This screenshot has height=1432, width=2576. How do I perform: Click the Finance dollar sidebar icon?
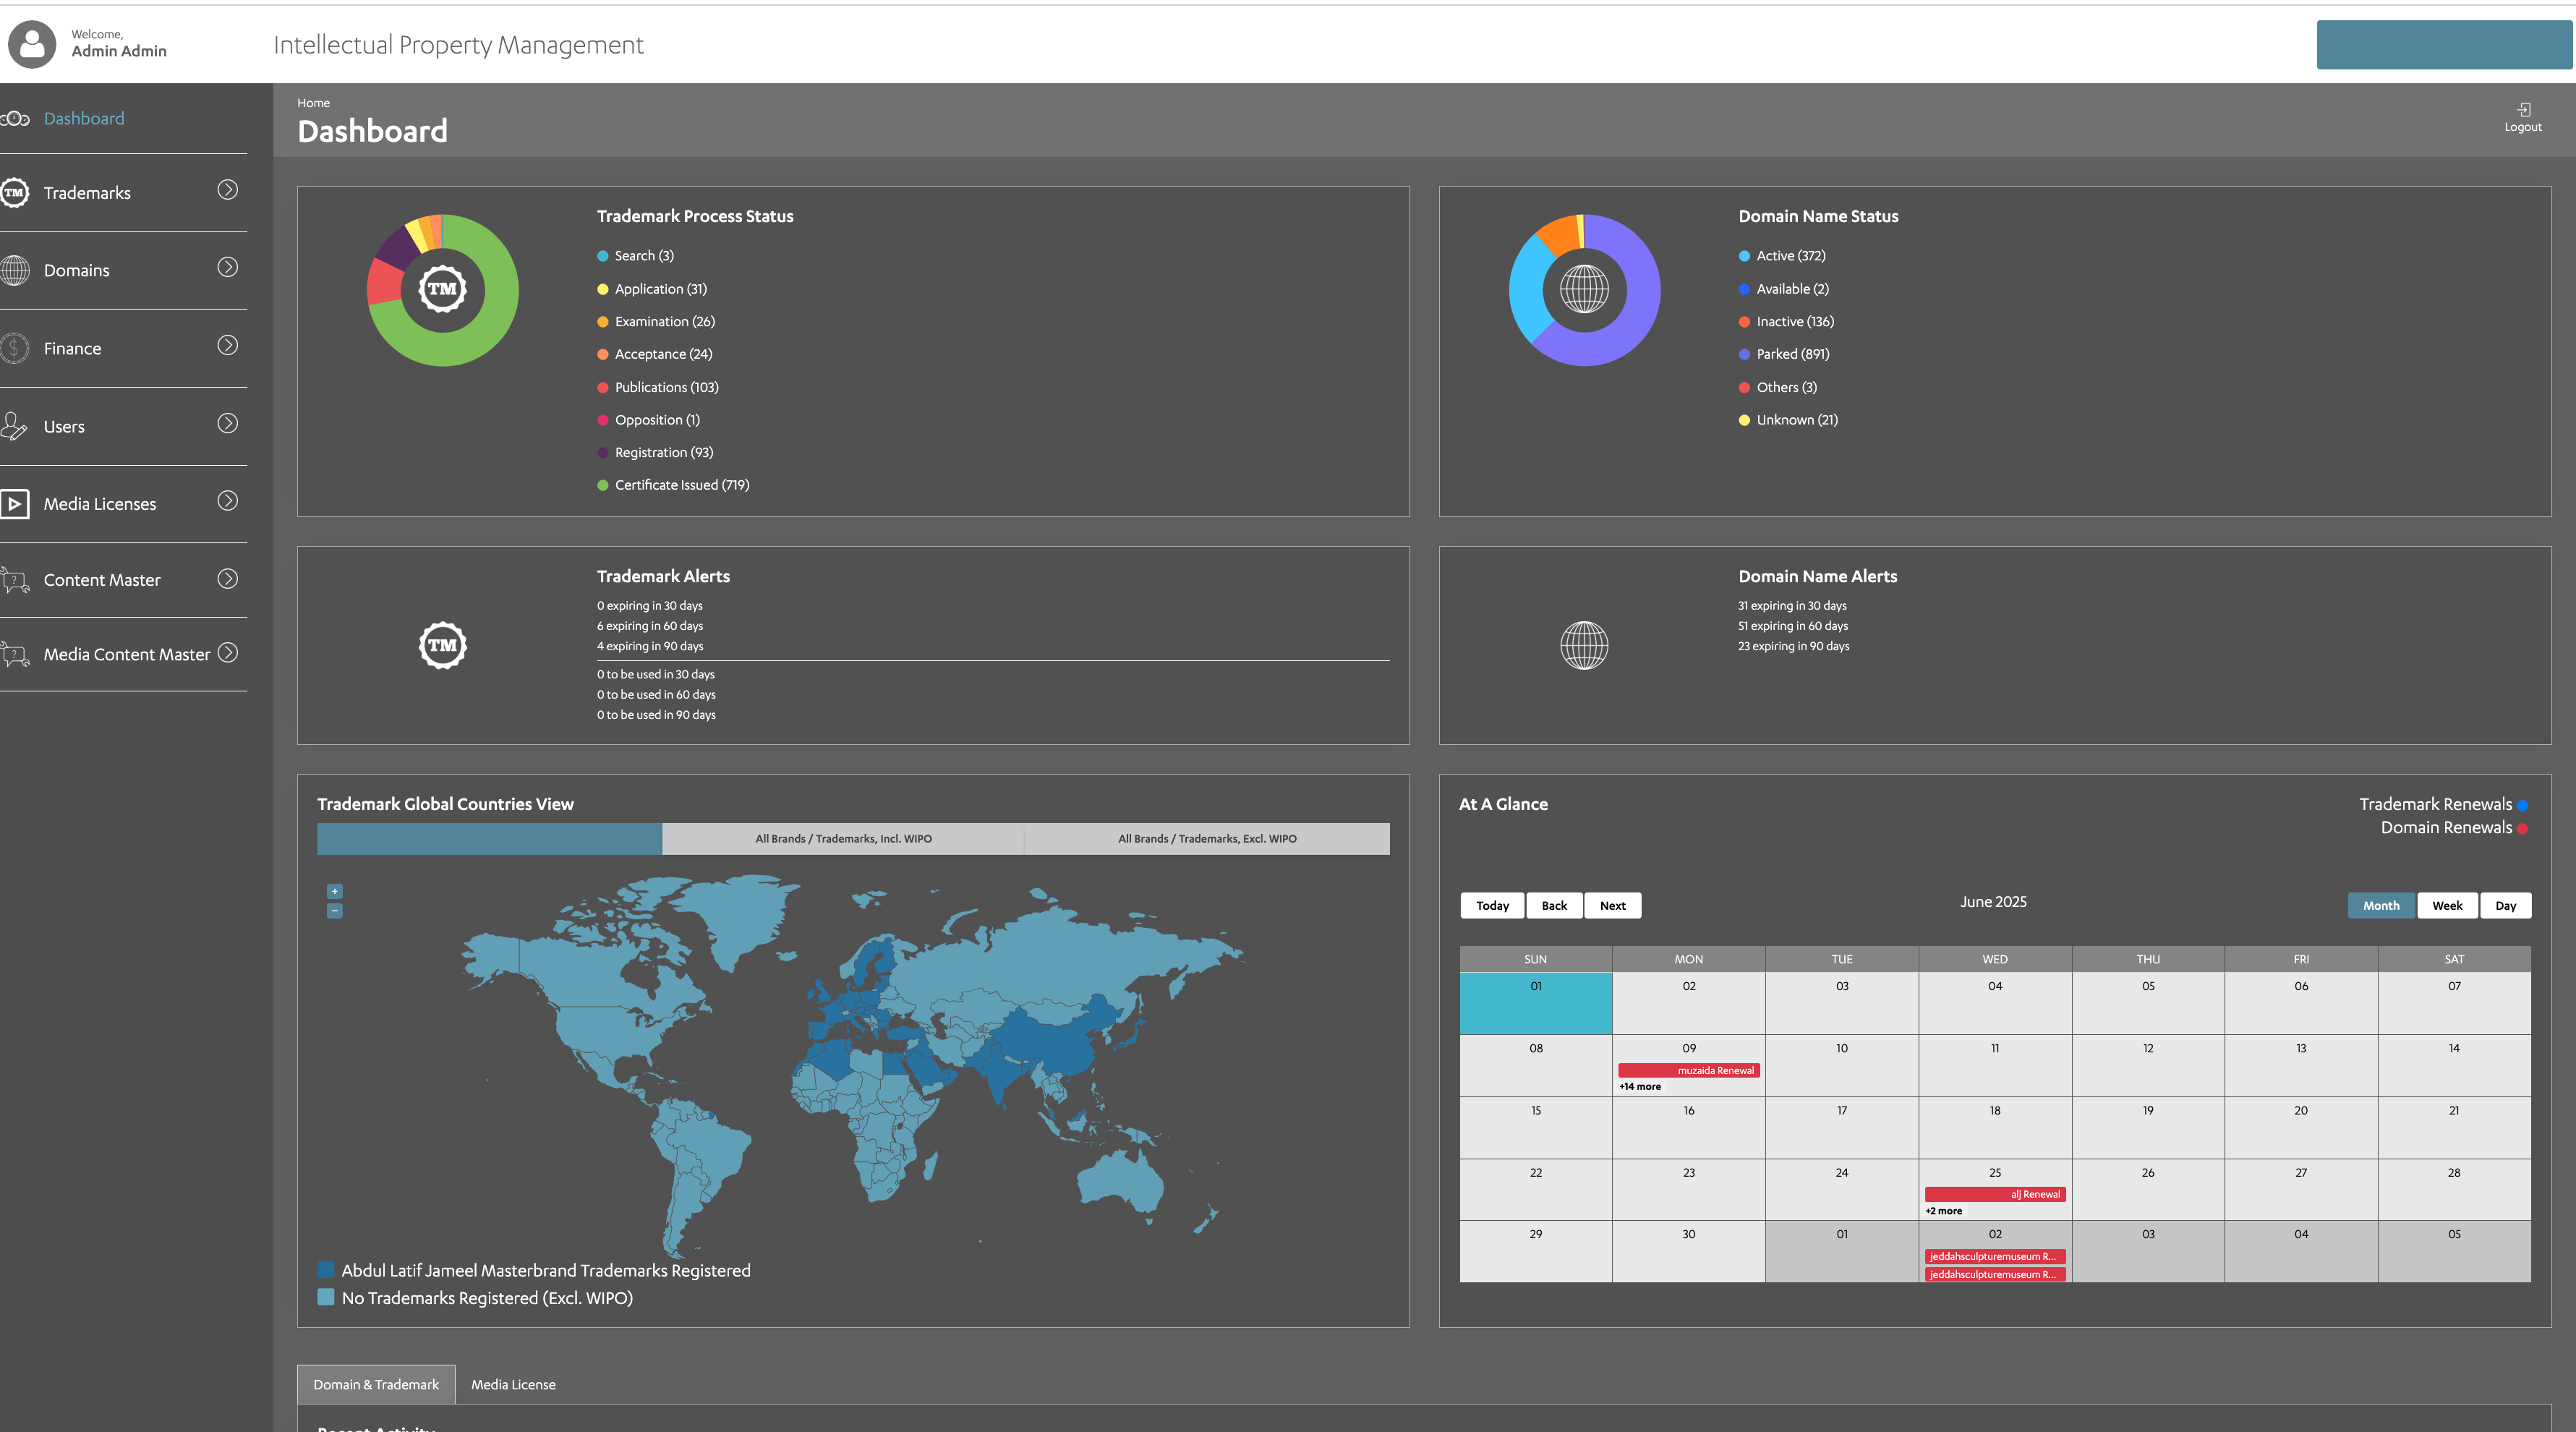click(x=14, y=349)
